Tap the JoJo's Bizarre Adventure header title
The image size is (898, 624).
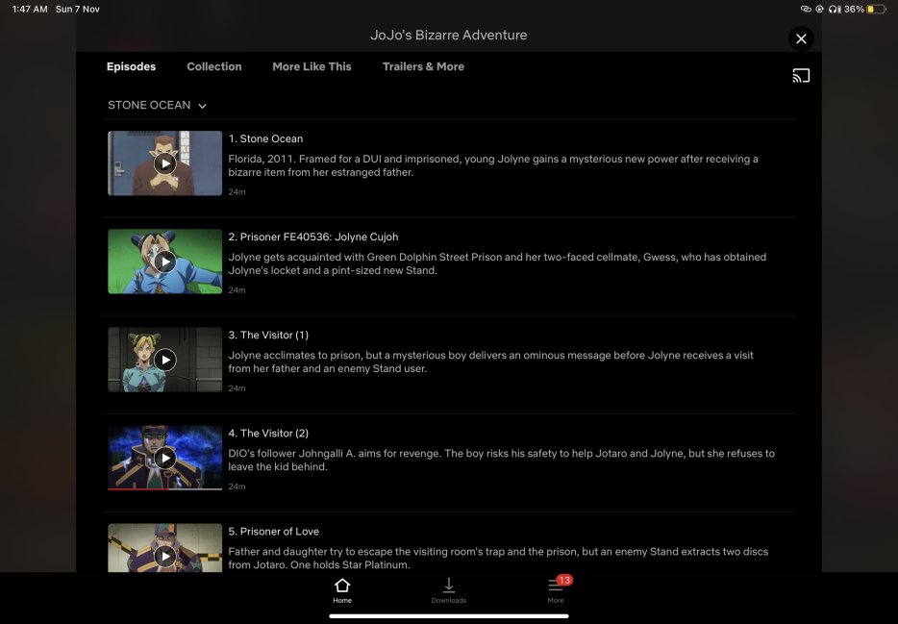click(x=448, y=35)
